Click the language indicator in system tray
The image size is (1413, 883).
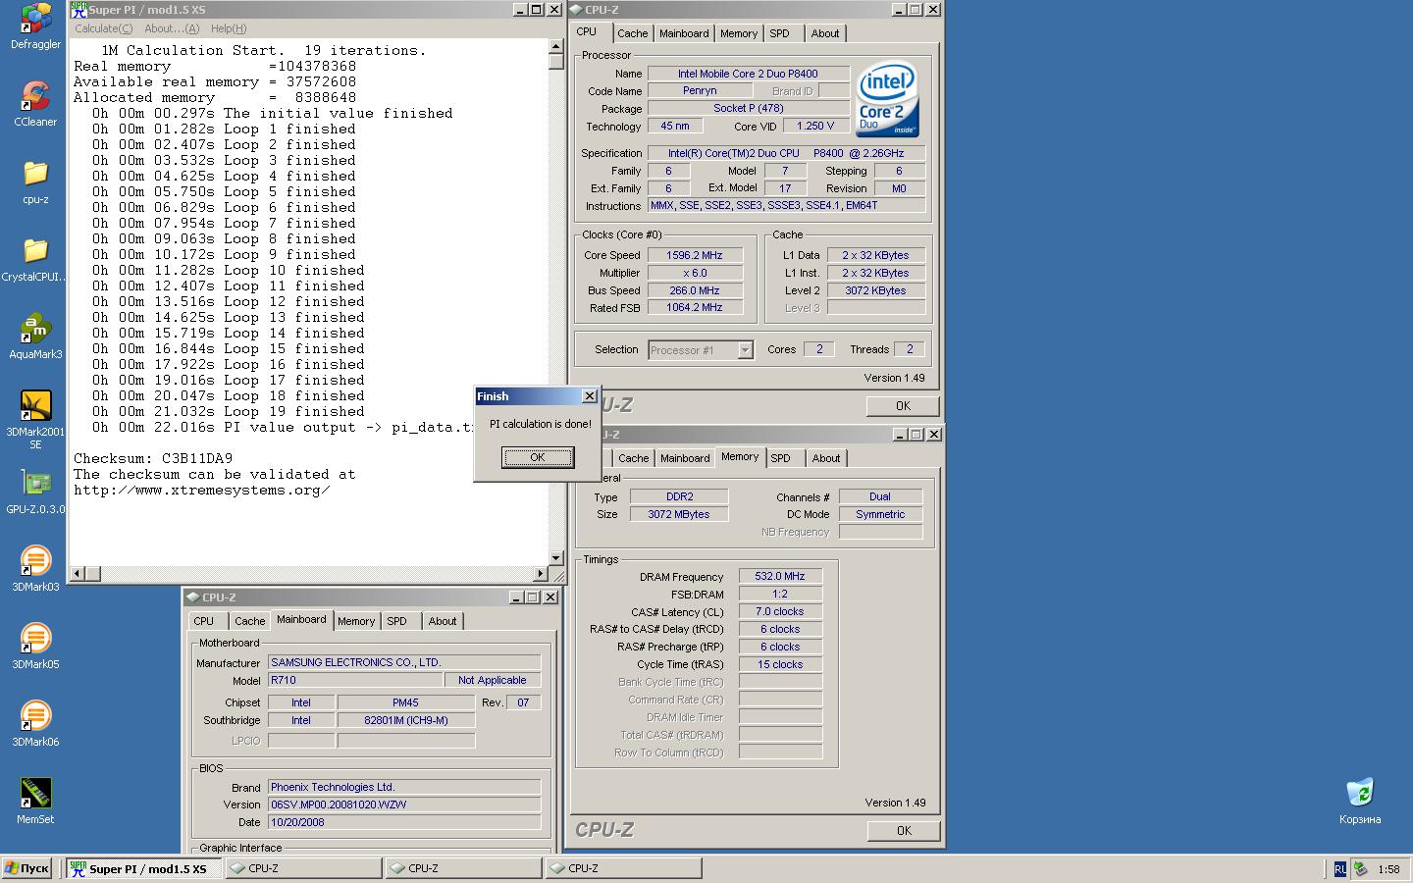click(1340, 868)
